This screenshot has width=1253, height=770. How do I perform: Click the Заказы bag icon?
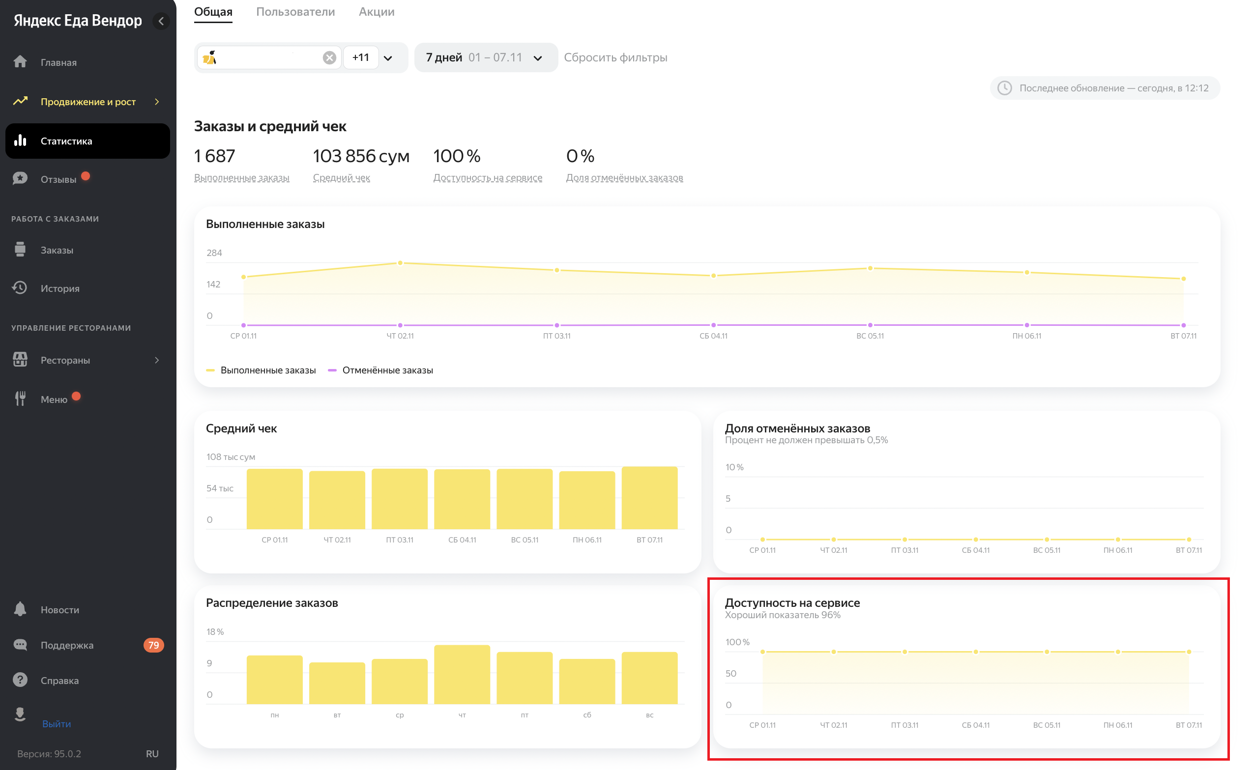pyautogui.click(x=20, y=250)
